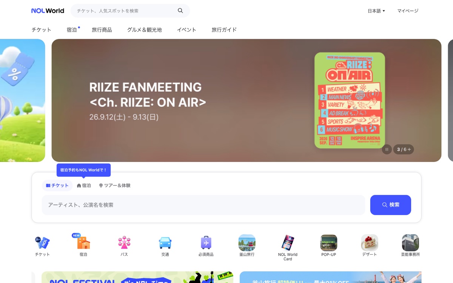This screenshot has width=453, height=283.
Task: Go to マイページ
Action: 408,11
